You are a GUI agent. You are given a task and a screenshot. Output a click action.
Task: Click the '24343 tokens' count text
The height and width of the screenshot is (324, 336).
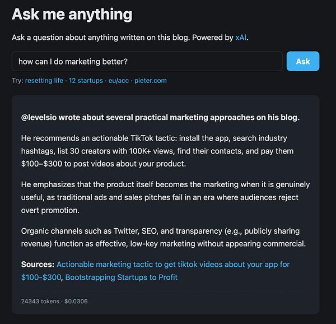(x=40, y=301)
